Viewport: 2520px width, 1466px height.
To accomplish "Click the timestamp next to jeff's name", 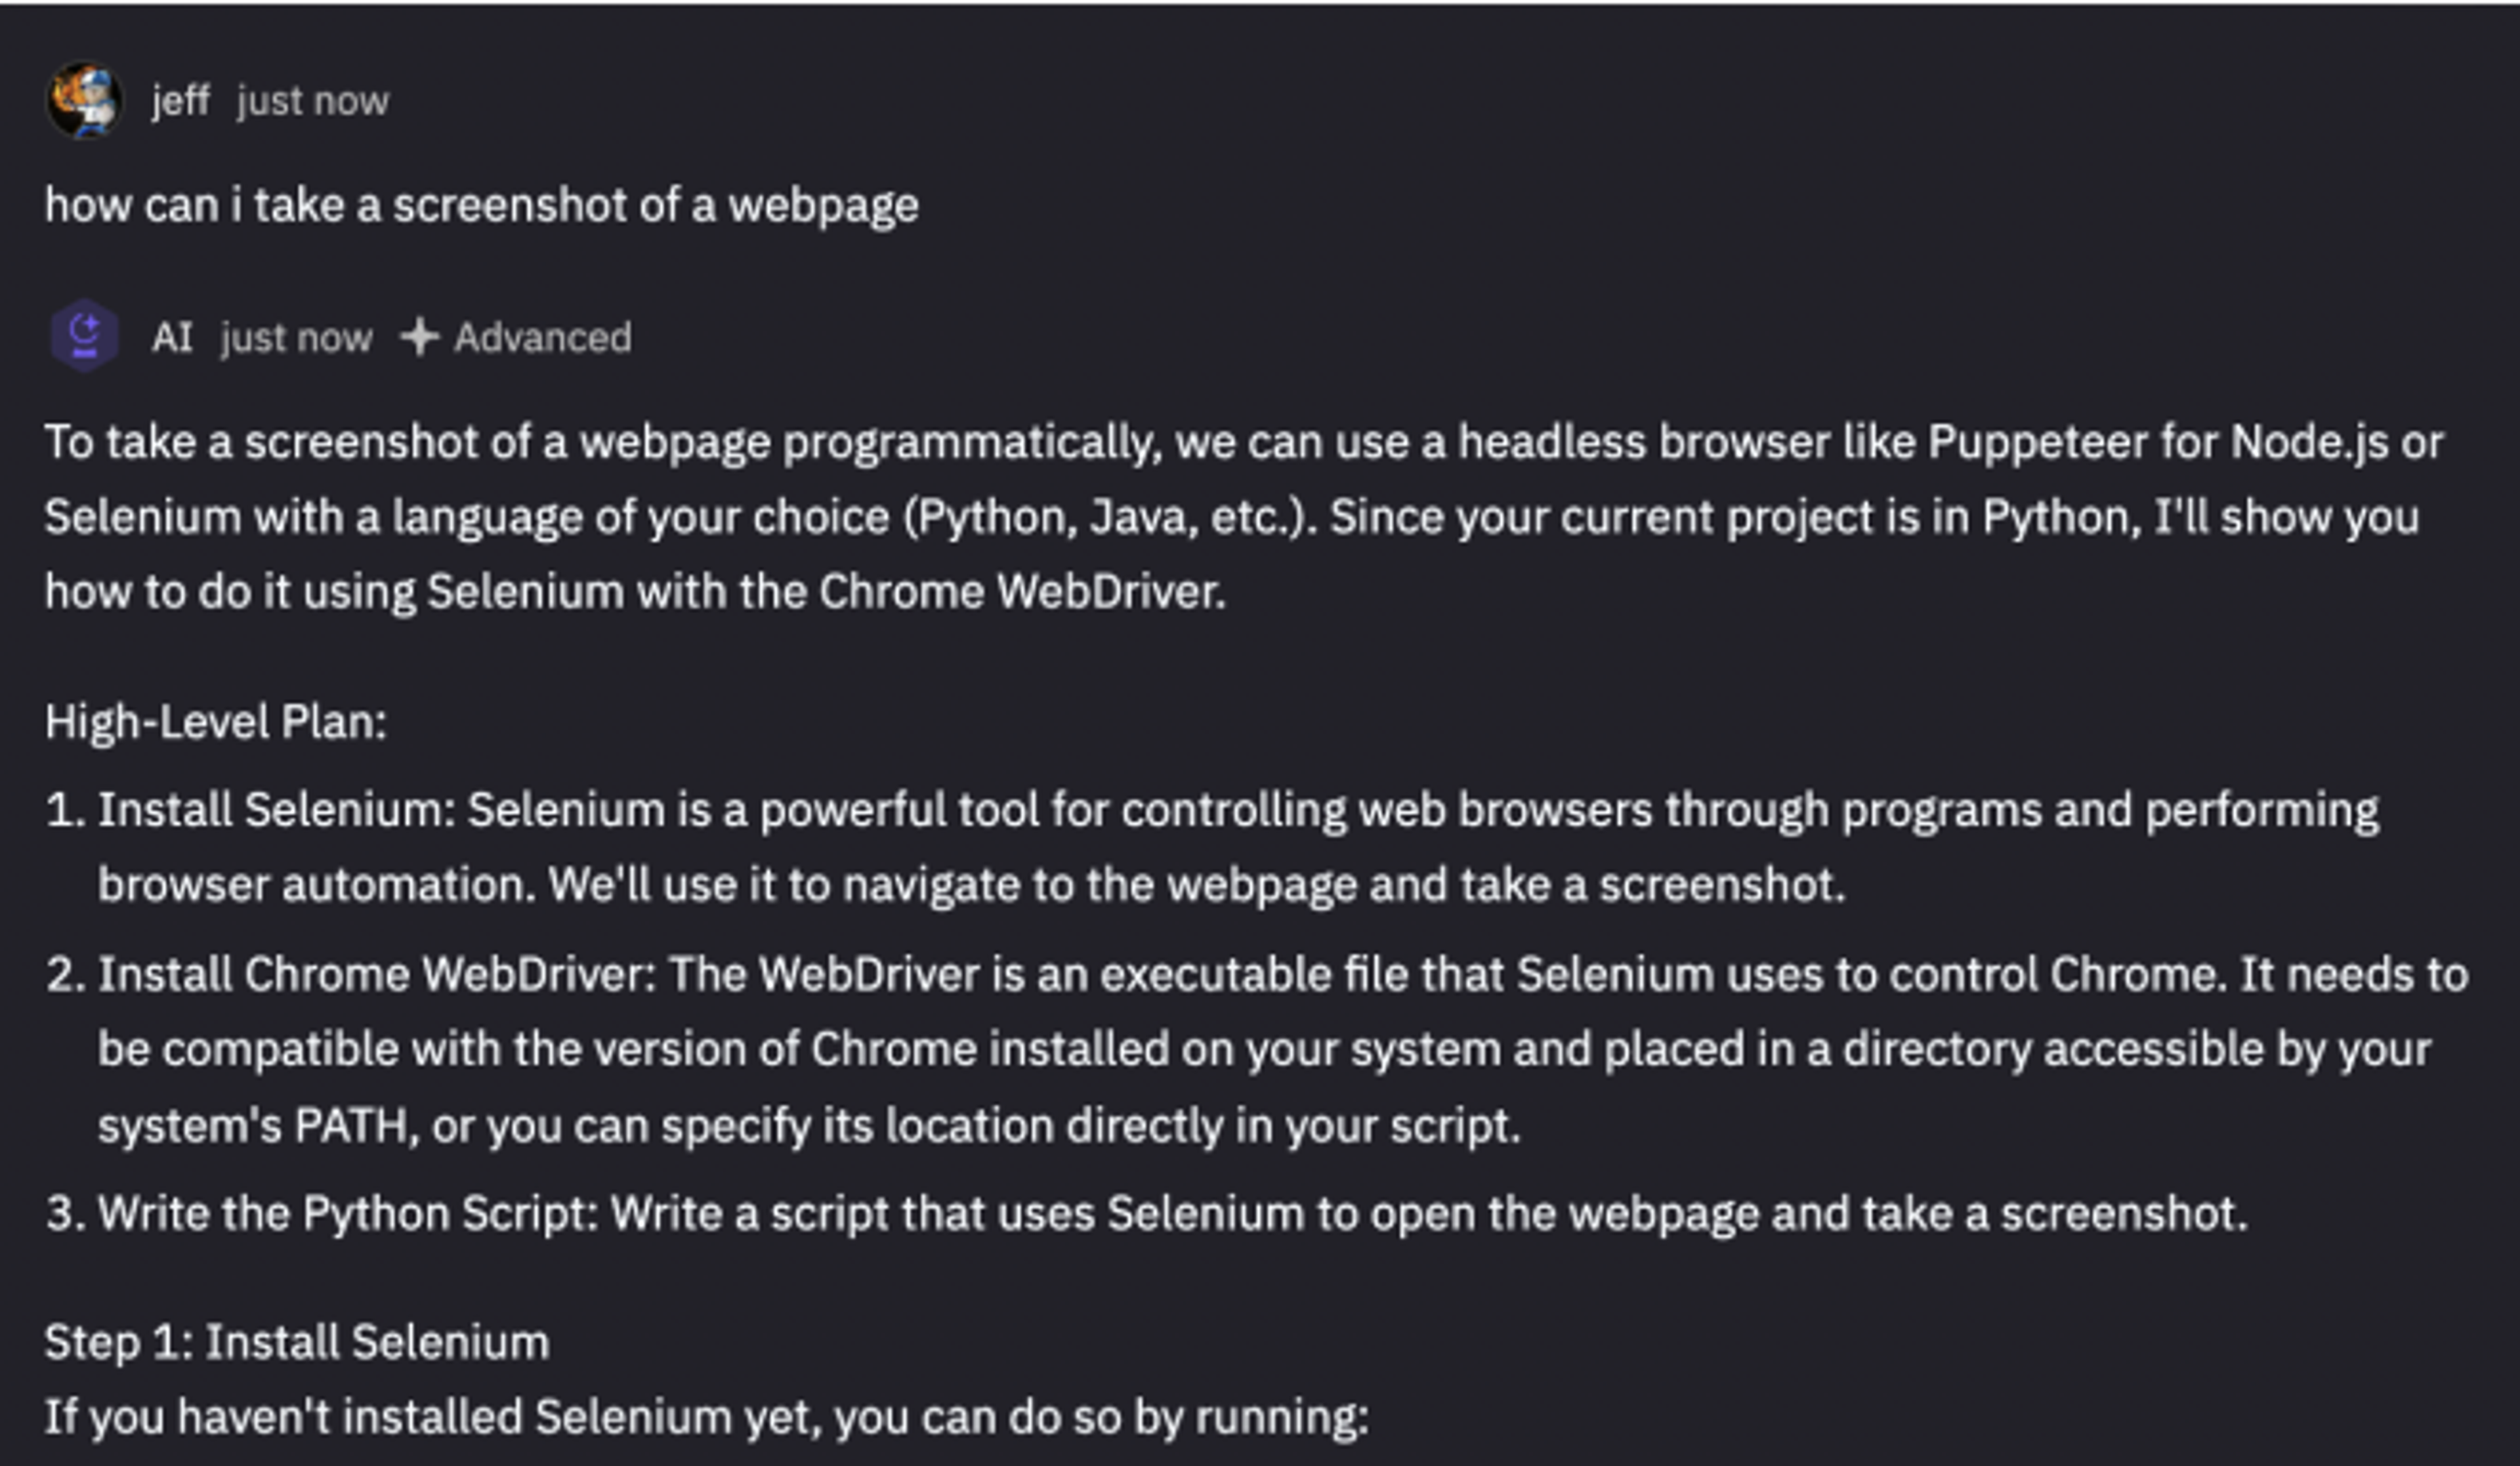I will [312, 101].
